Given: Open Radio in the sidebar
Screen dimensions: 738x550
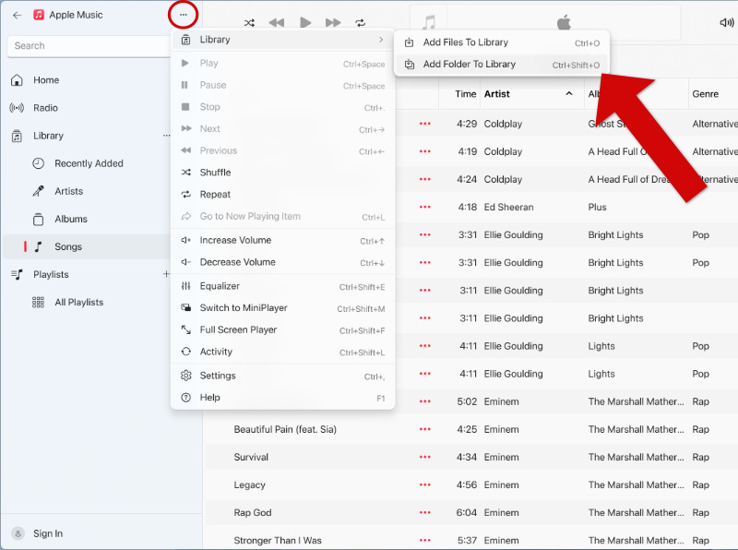Looking at the screenshot, I should (45, 108).
